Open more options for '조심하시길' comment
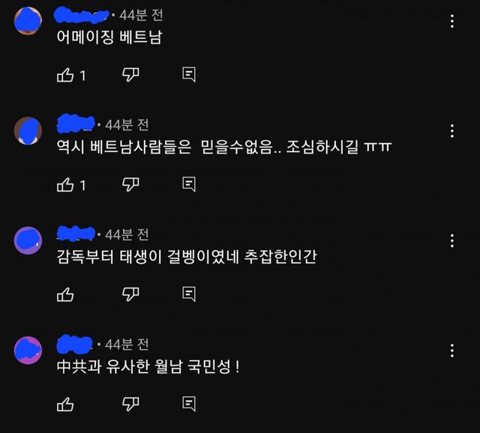The image size is (480, 433). tap(452, 131)
